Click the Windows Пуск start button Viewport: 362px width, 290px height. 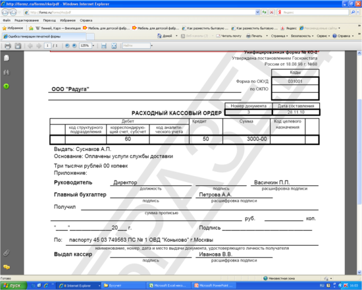click(13, 285)
